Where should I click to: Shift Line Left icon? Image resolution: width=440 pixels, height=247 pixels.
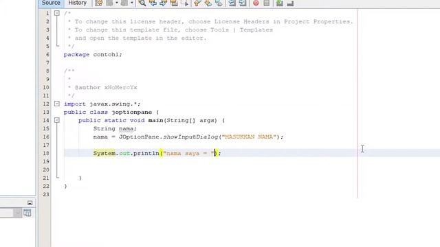[232, 3]
